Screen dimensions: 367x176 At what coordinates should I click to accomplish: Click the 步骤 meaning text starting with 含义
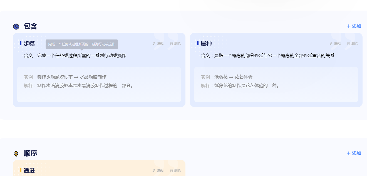tap(75, 56)
